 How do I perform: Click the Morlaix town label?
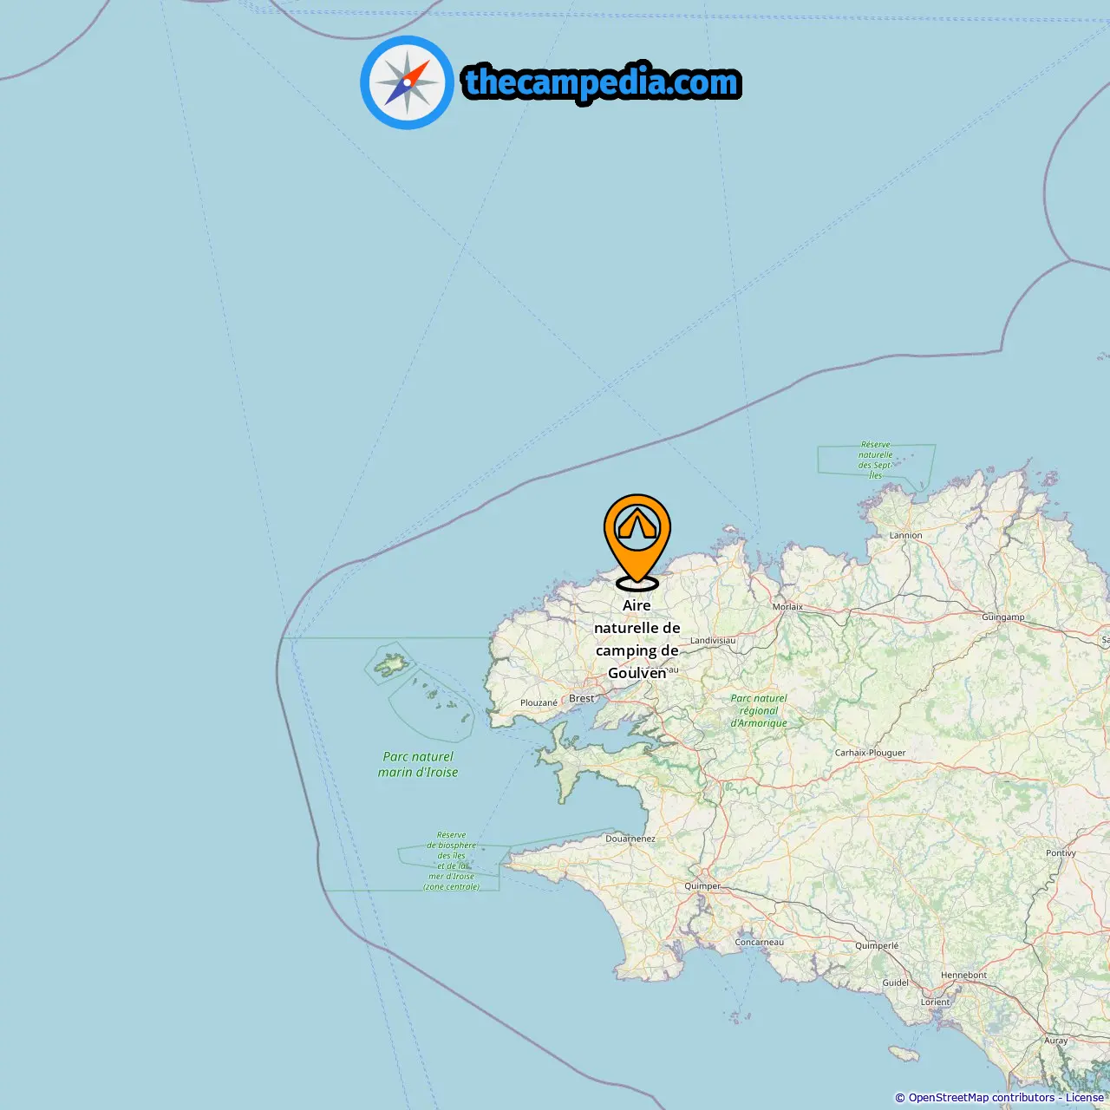click(x=787, y=607)
